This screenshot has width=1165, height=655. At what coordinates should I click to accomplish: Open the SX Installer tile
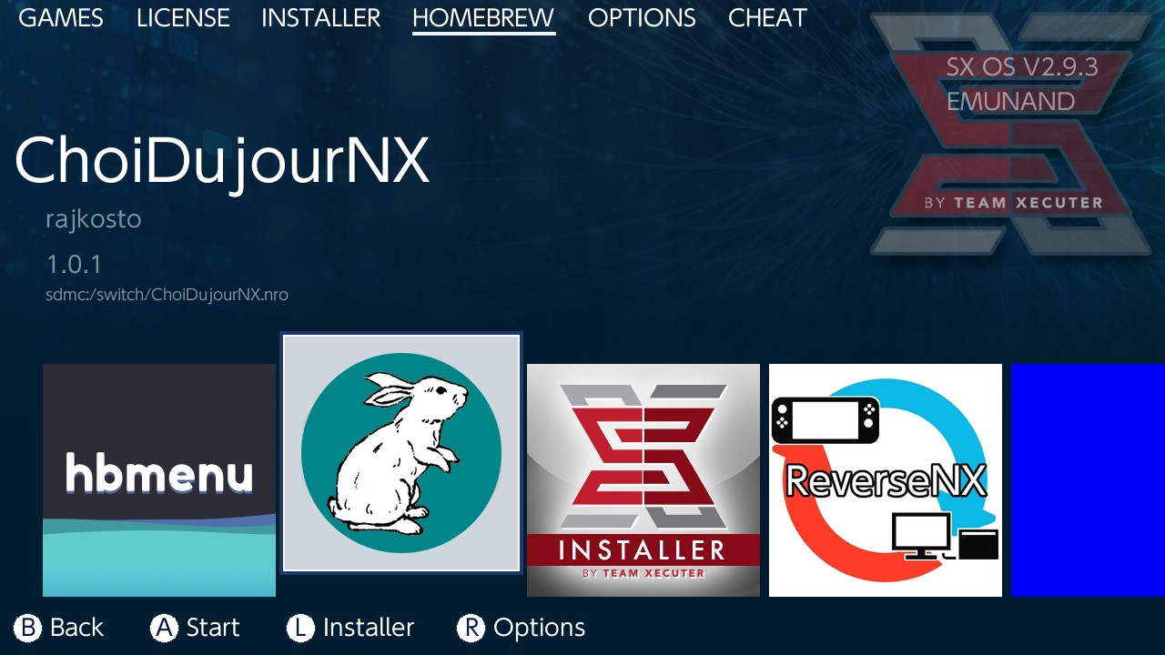[x=643, y=480]
